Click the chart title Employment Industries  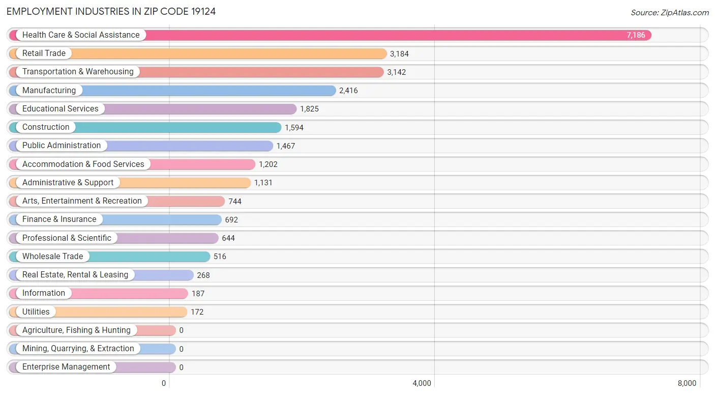111,11
